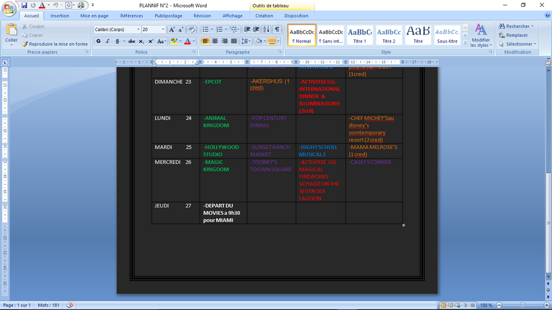Viewport: 552px width, 310px height.
Task: Click the proofing errors icon in status bar
Action: pos(70,305)
